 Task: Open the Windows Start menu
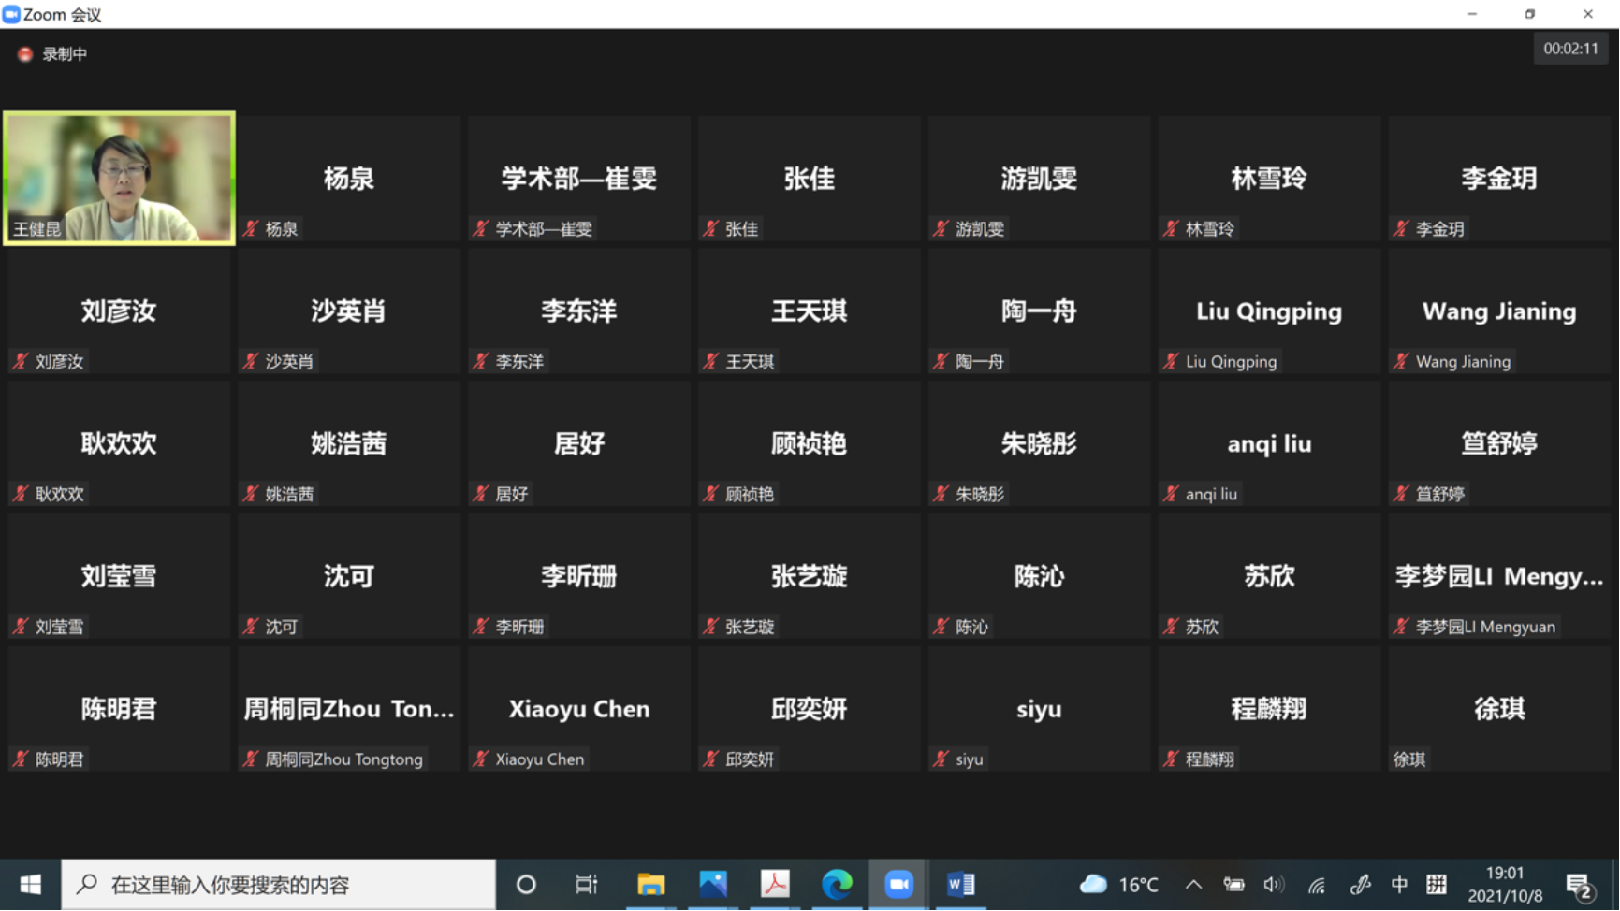click(x=30, y=885)
